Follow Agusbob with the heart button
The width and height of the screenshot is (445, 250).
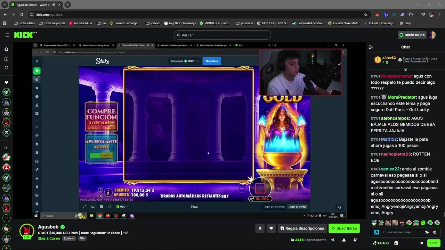pyautogui.click(x=271, y=228)
